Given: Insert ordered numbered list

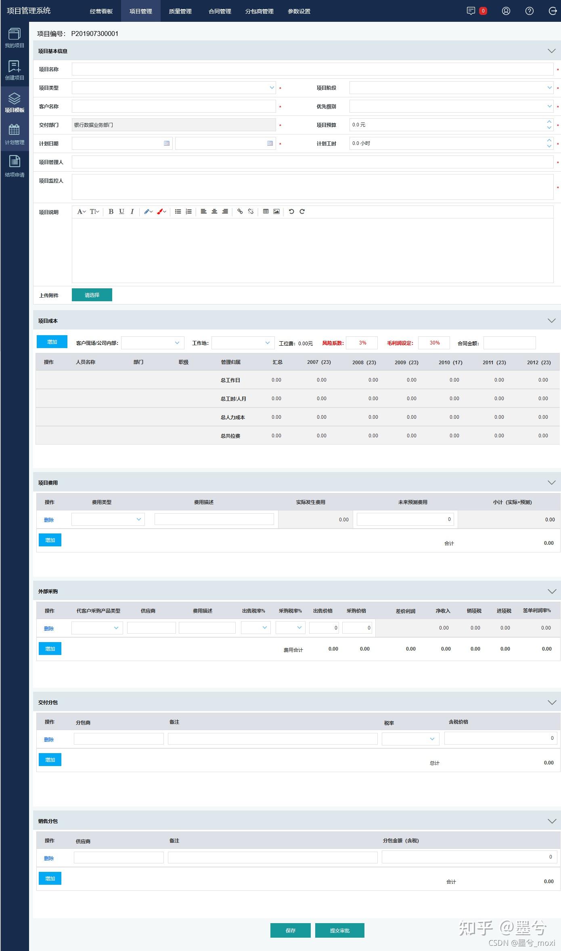Looking at the screenshot, I should tap(188, 212).
